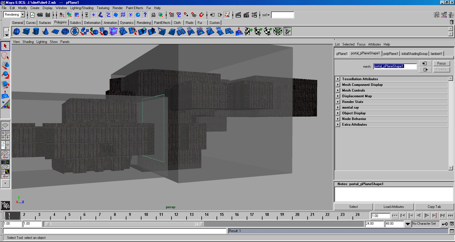Create a polygon cone from the shelf
455x242 pixels.
pyautogui.click(x=46, y=31)
